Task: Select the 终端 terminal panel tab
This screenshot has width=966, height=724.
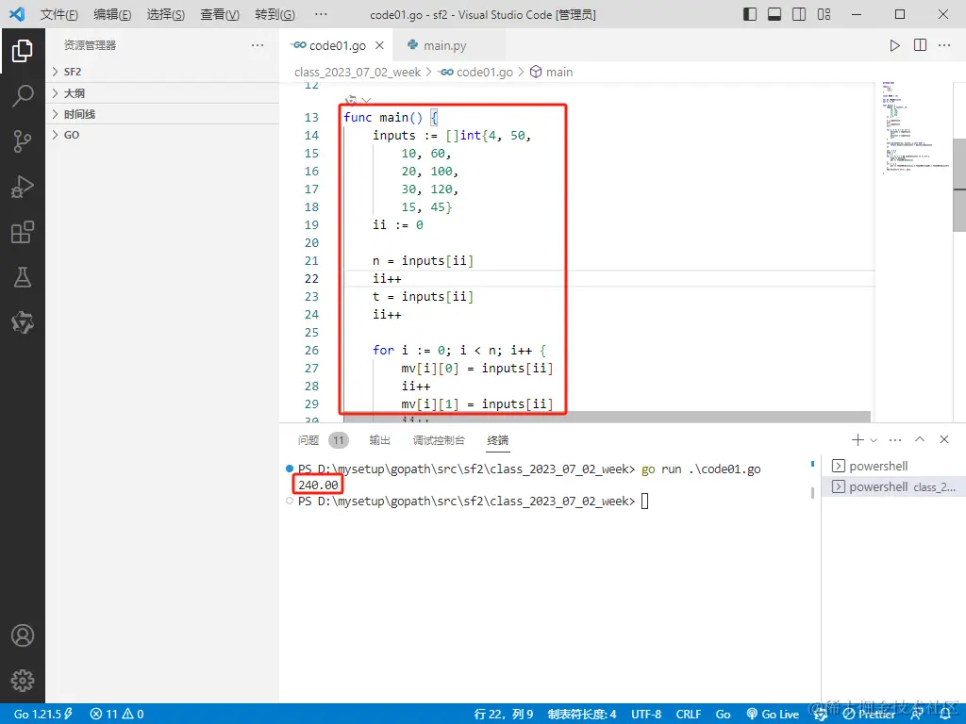Action: click(498, 440)
